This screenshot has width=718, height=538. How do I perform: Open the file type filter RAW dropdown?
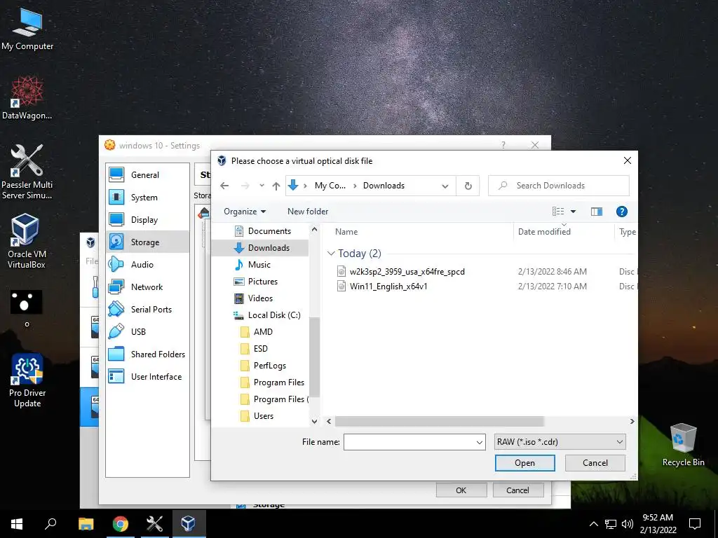click(x=560, y=442)
